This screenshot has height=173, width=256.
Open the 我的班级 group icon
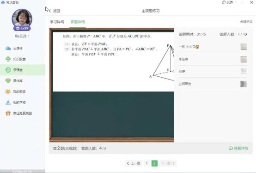(x=8, y=92)
